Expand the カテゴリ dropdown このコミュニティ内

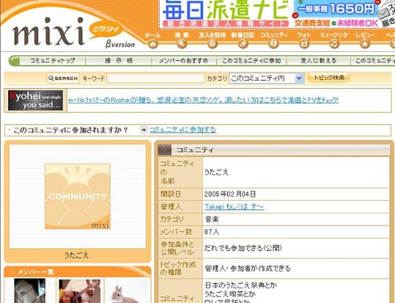pyautogui.click(x=267, y=78)
